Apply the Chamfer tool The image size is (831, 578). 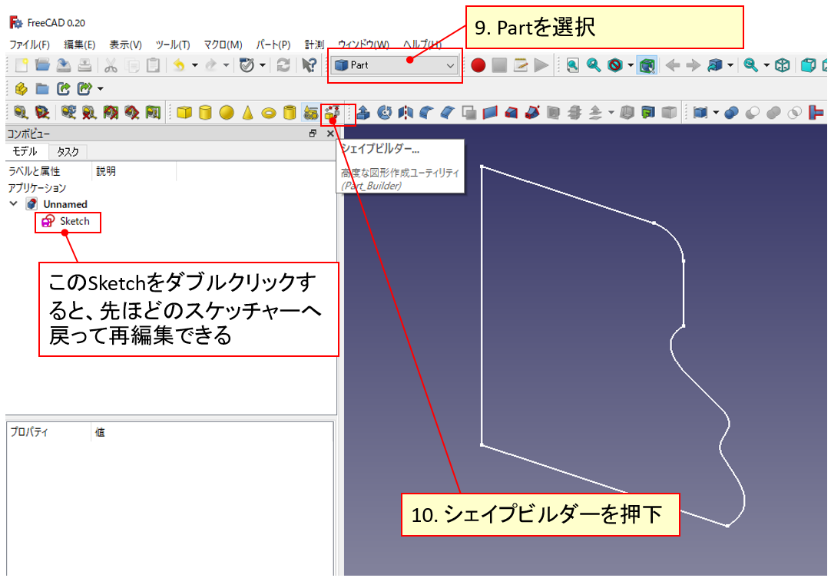click(448, 112)
